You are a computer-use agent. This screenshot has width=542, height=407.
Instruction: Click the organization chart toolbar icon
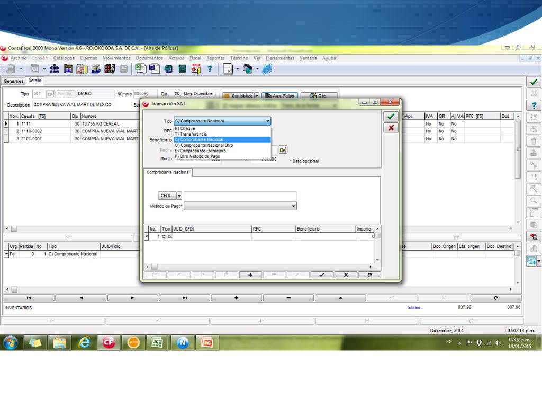[55, 69]
